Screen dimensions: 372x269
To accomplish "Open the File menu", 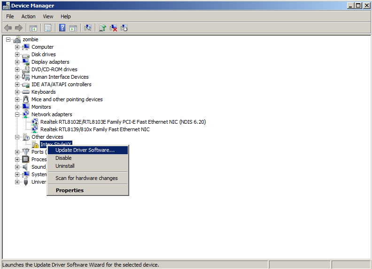I will [10, 16].
